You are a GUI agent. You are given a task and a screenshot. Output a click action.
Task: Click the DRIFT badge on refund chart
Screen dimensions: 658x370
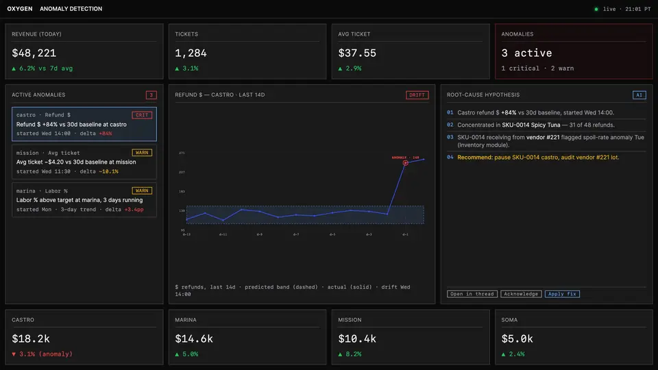(x=417, y=95)
